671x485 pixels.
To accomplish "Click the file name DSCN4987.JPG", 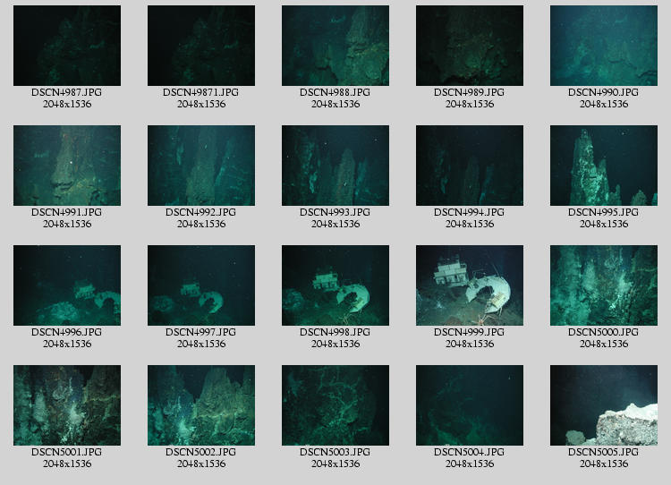I will pyautogui.click(x=67, y=92).
